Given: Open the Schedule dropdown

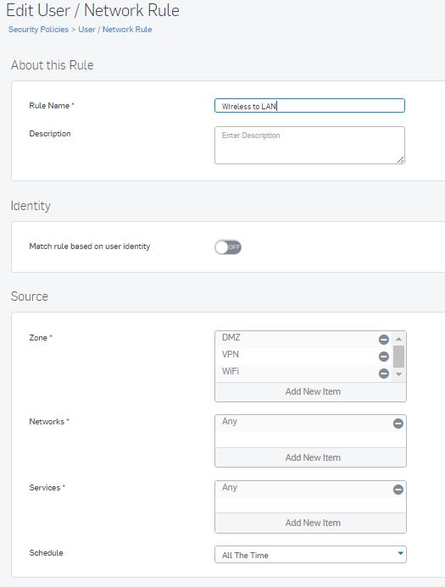Looking at the screenshot, I should [310, 555].
